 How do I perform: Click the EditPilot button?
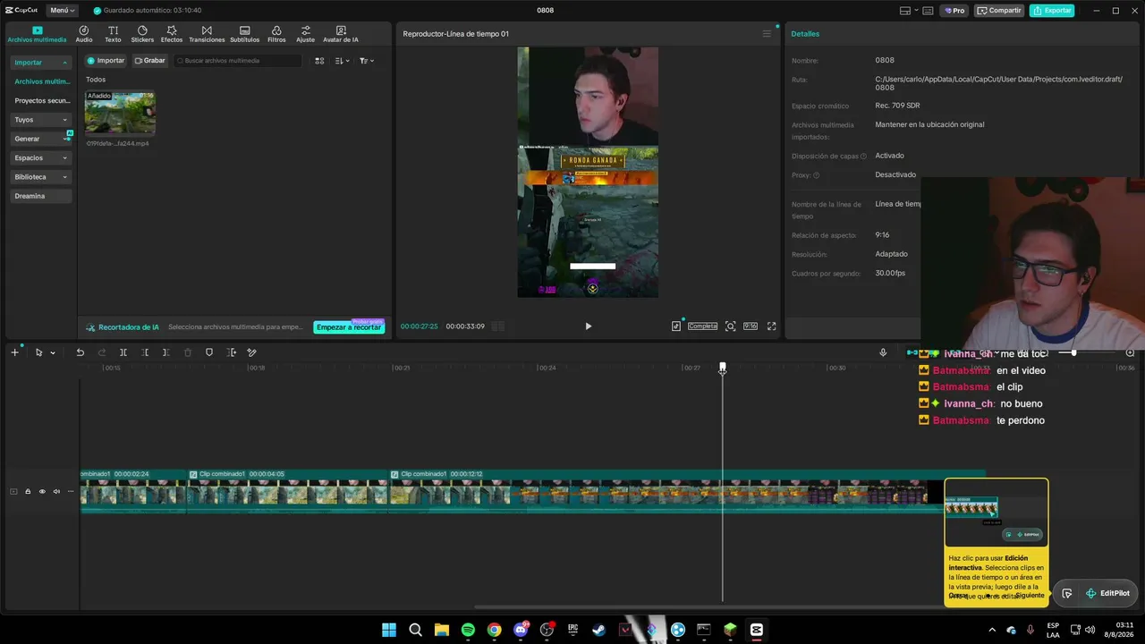pyautogui.click(x=1107, y=593)
